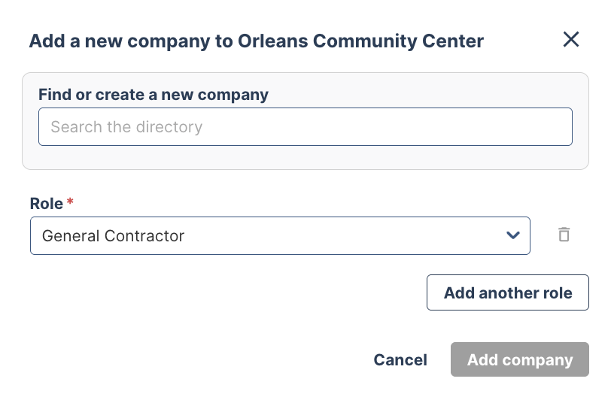Click the dialog title mentioning Orleans Community Center
Image resolution: width=611 pixels, height=412 pixels.
(256, 41)
